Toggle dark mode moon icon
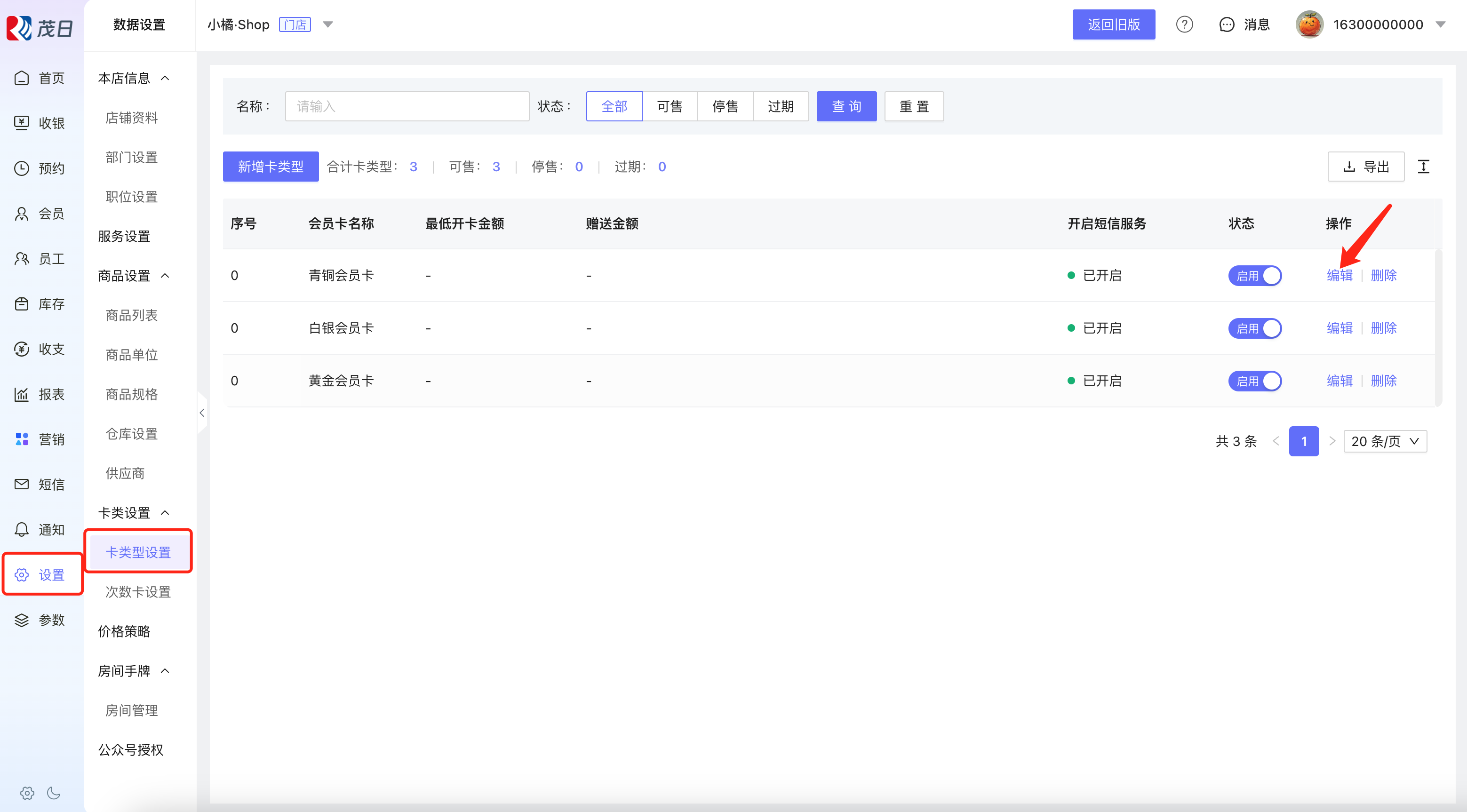This screenshot has height=812, width=1467. click(x=54, y=793)
